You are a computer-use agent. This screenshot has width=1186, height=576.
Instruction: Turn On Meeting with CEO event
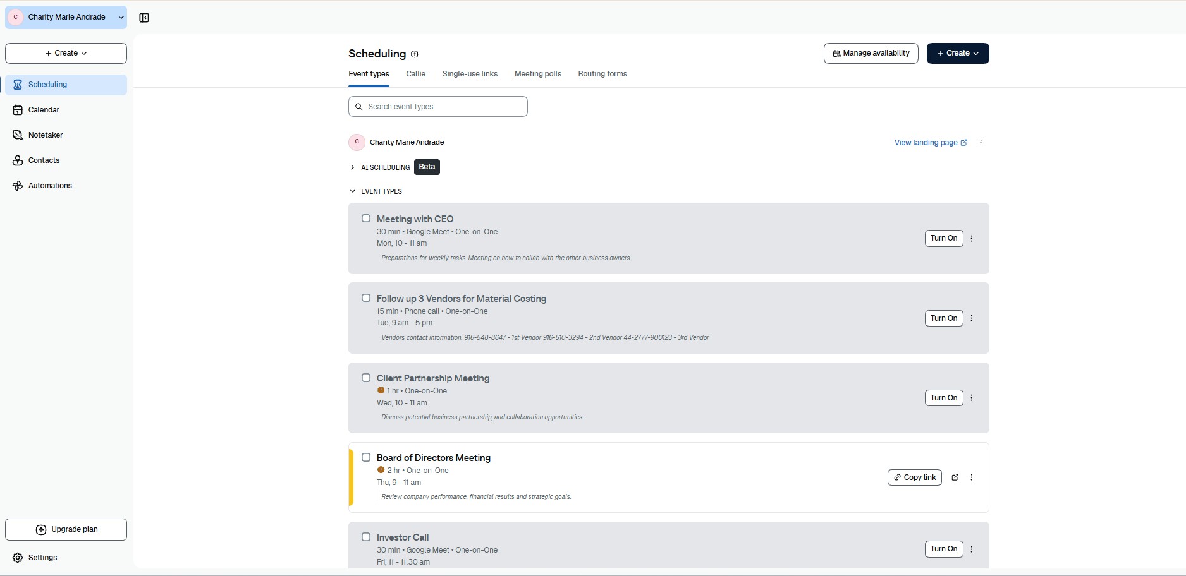click(x=944, y=238)
